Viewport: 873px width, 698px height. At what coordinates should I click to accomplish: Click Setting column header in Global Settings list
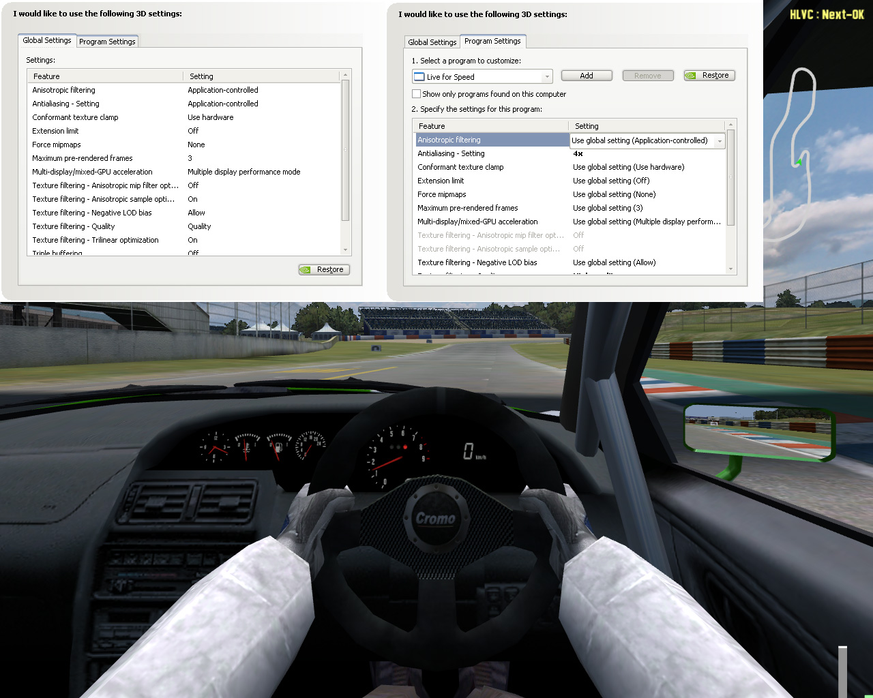coord(262,76)
